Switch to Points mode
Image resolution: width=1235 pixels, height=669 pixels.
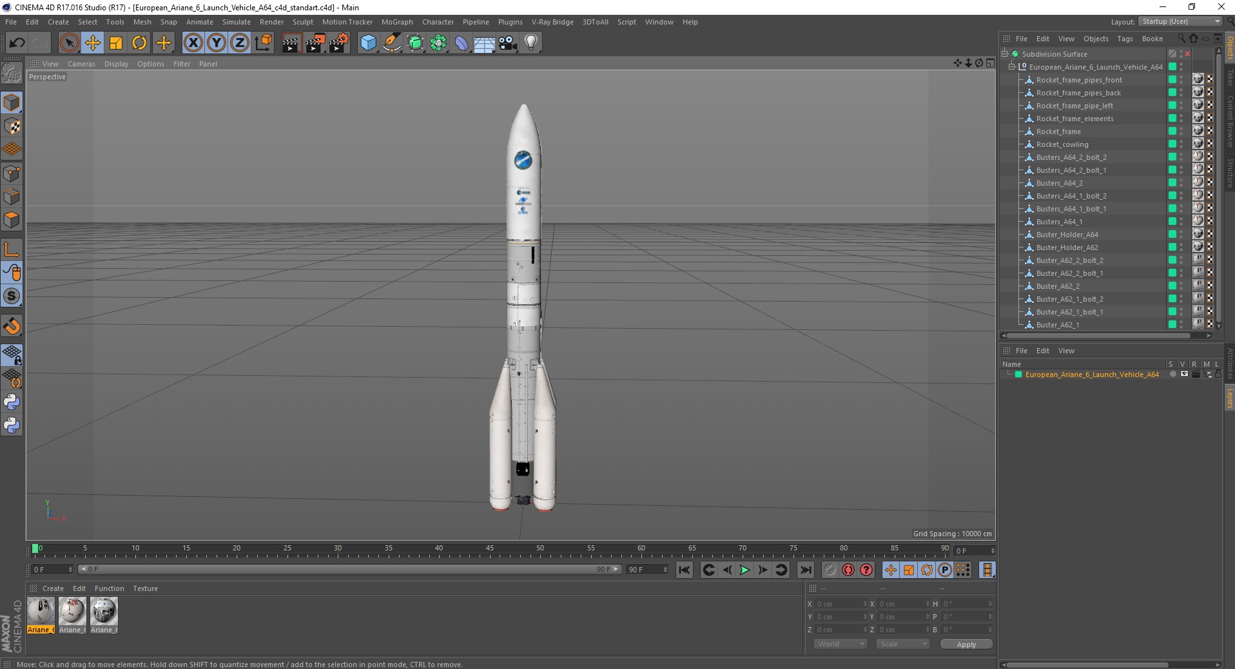pos(12,173)
